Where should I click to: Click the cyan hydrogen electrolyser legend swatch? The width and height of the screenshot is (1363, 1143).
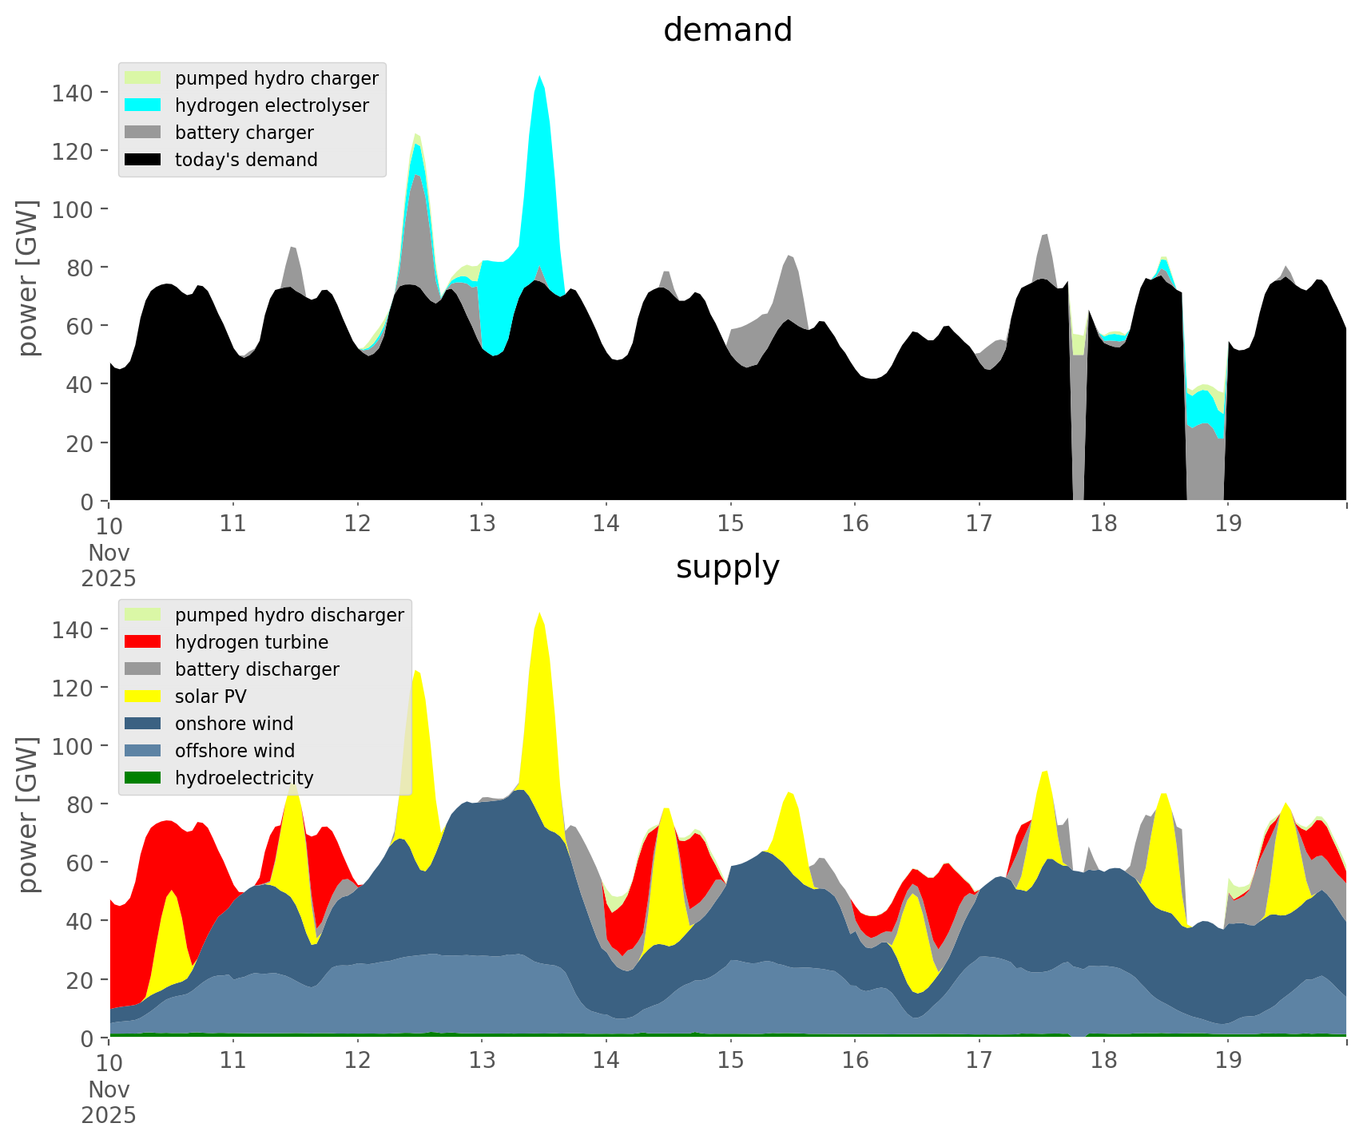[x=143, y=105]
